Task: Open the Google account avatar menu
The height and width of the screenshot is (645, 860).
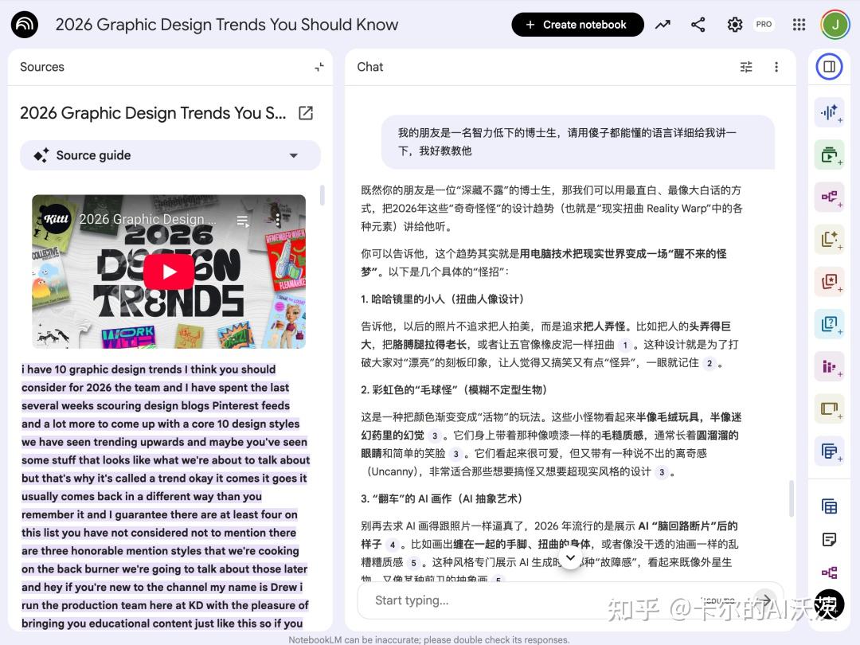Action: tap(835, 25)
